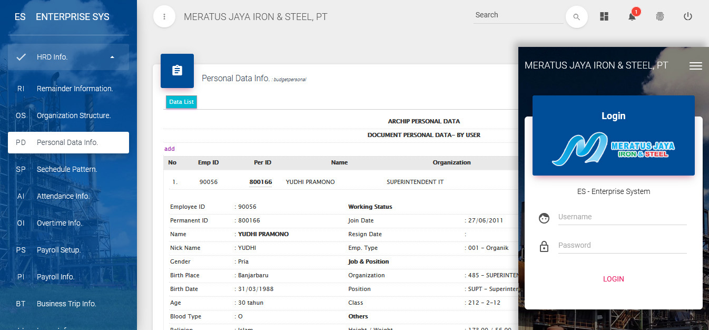This screenshot has height=330, width=709.
Task: Click the face icon next to Username field
Action: 544,218
